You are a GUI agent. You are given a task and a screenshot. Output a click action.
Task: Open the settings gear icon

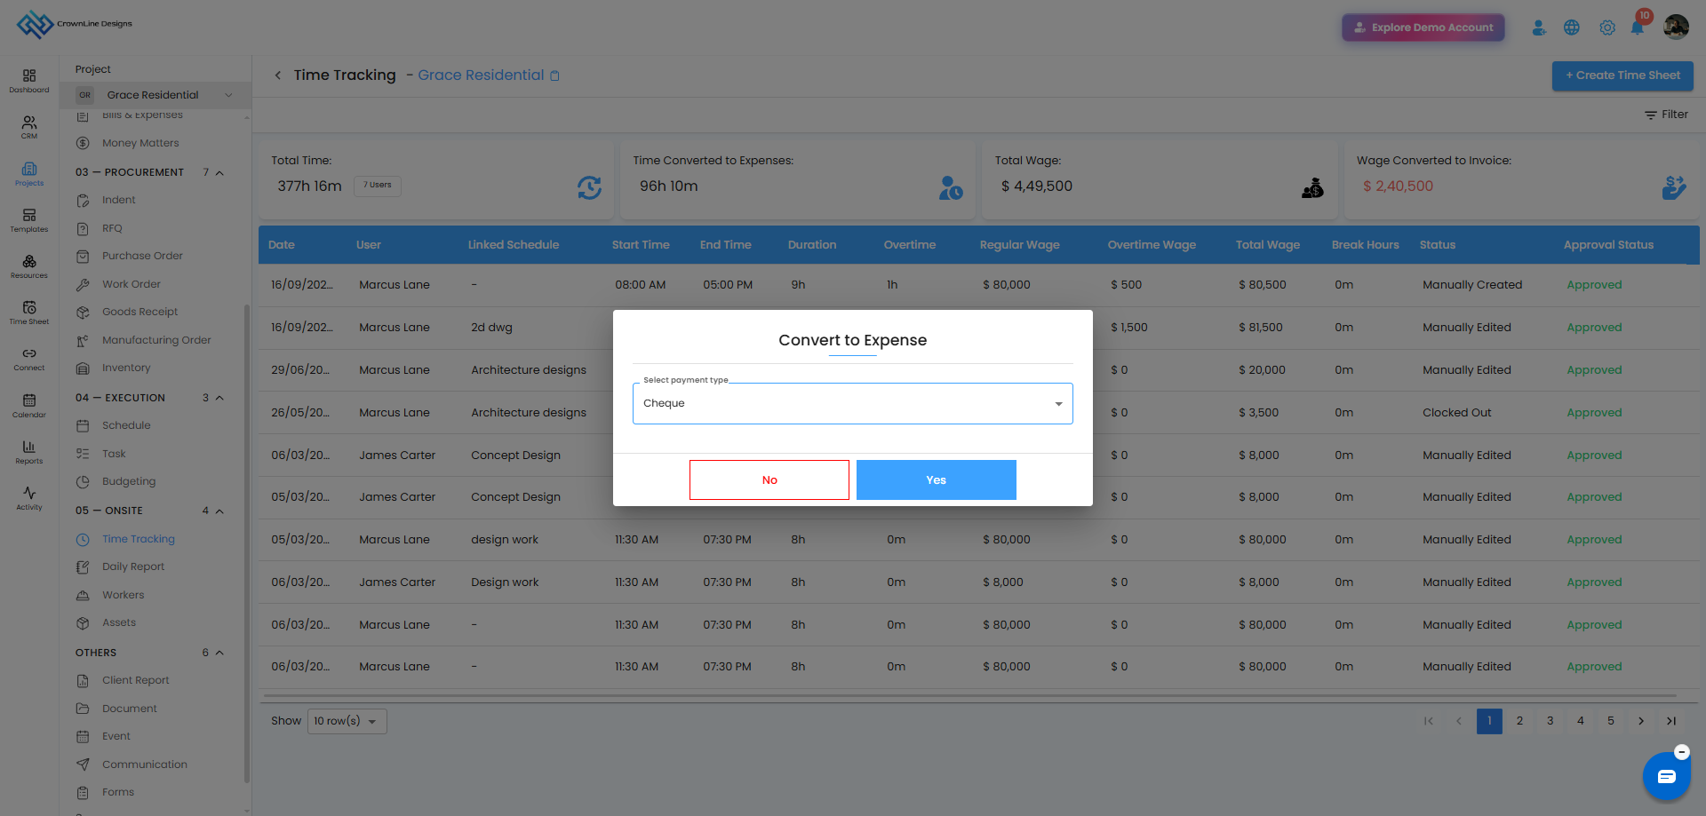point(1606,28)
